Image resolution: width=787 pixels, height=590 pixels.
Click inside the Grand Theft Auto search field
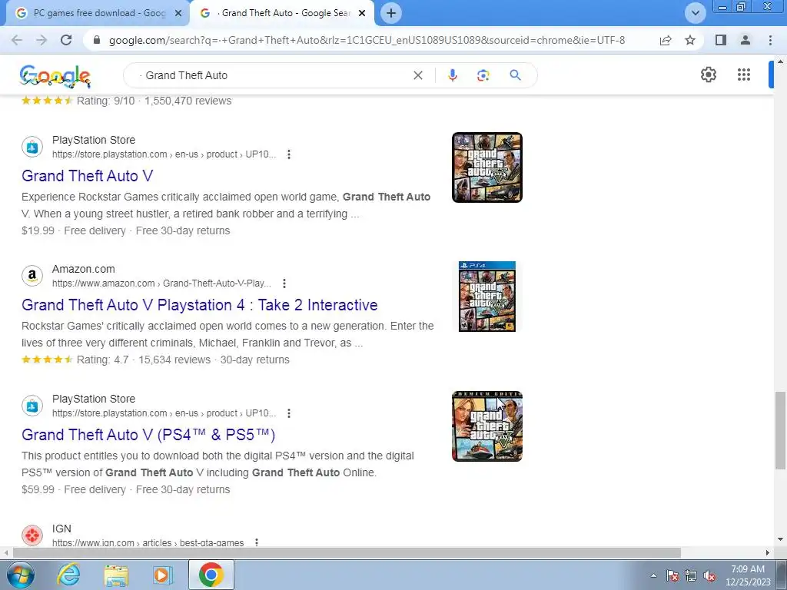pyautogui.click(x=276, y=75)
